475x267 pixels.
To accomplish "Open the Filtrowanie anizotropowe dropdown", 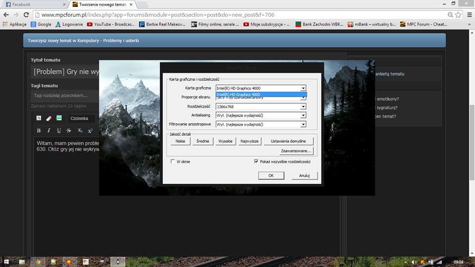I will [261, 124].
